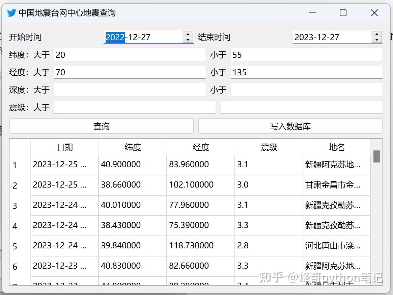
Task: Decrement the end date with down arrow
Action: click(x=377, y=40)
